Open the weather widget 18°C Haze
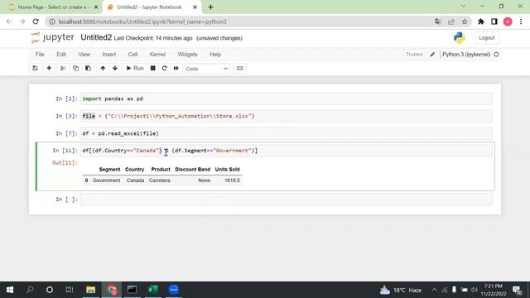Screen dimensions: 530x298 [x=401, y=290]
